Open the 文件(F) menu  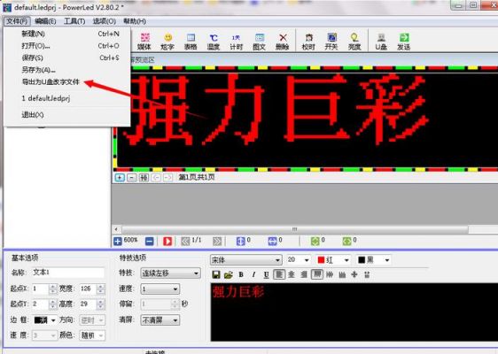click(17, 21)
